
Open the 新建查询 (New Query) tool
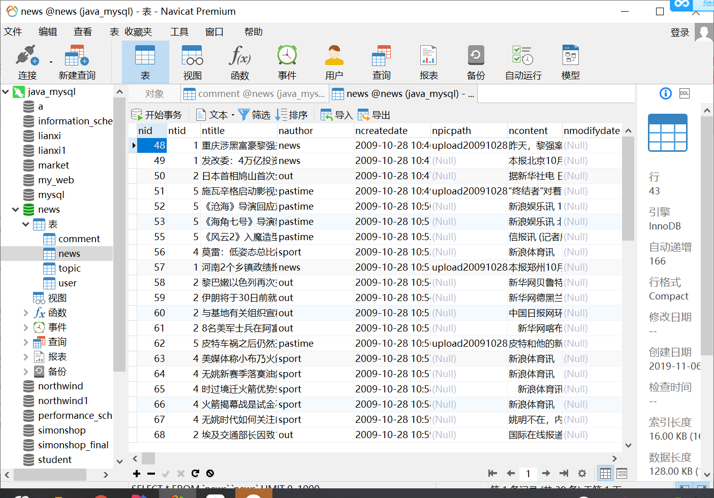75,61
